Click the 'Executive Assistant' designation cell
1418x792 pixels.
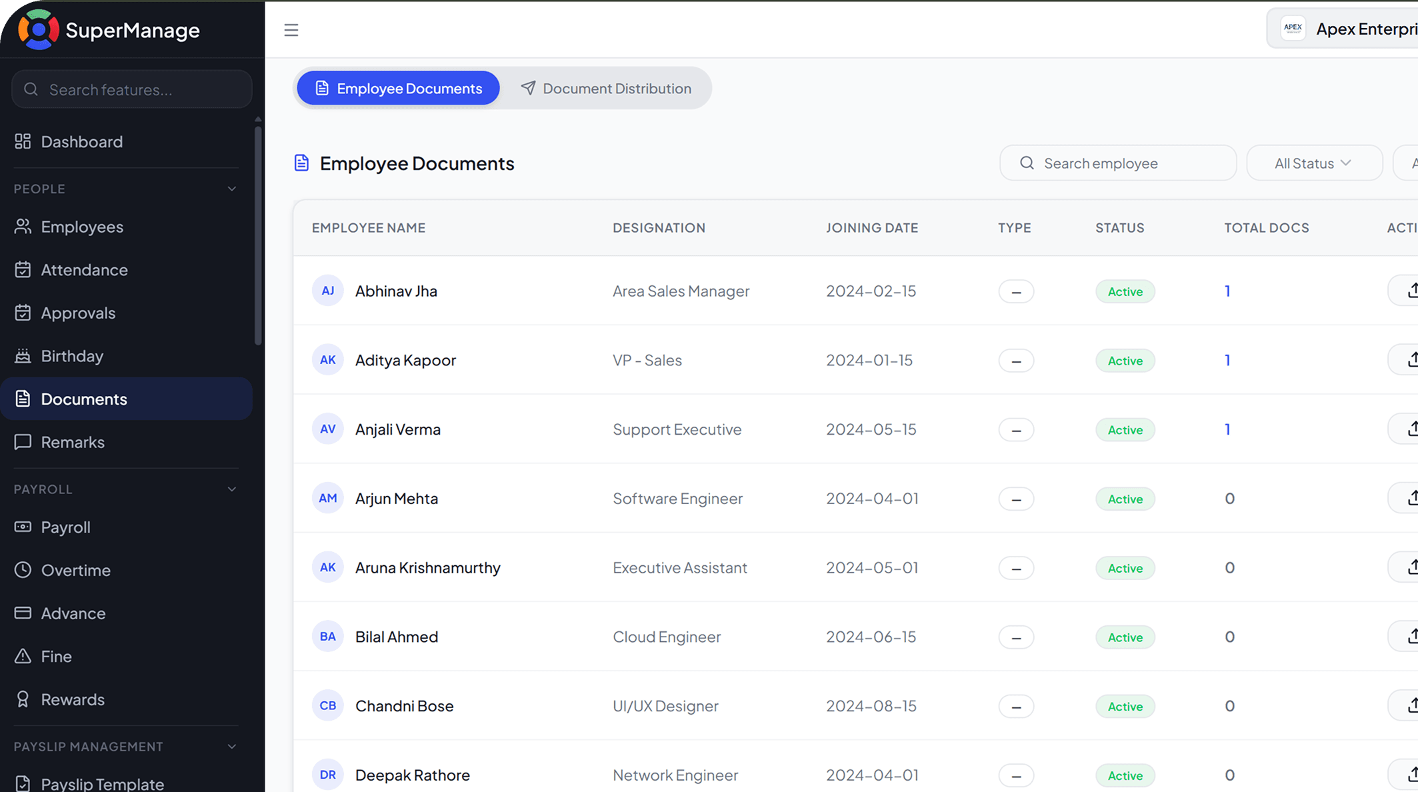[x=680, y=567]
